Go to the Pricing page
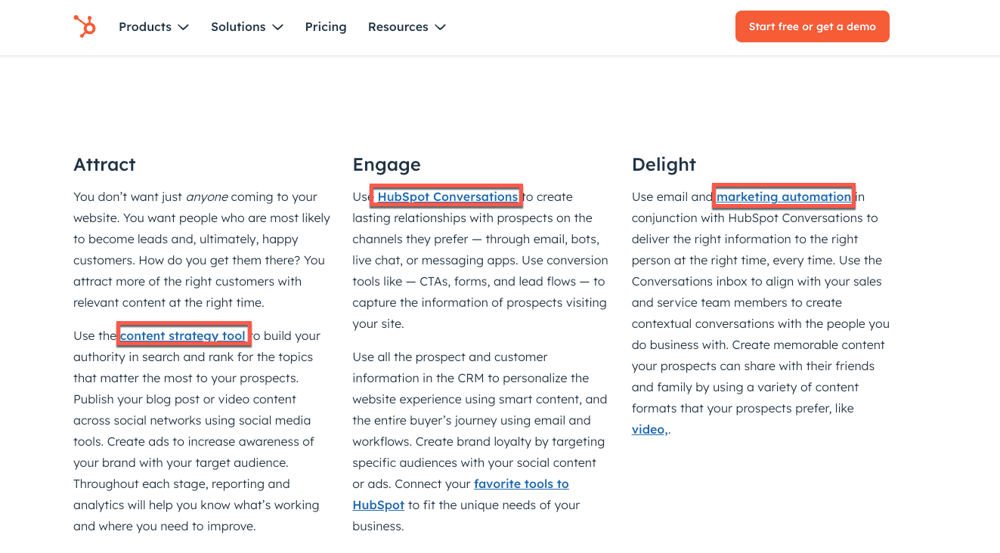This screenshot has height=553, width=1000. point(326,27)
